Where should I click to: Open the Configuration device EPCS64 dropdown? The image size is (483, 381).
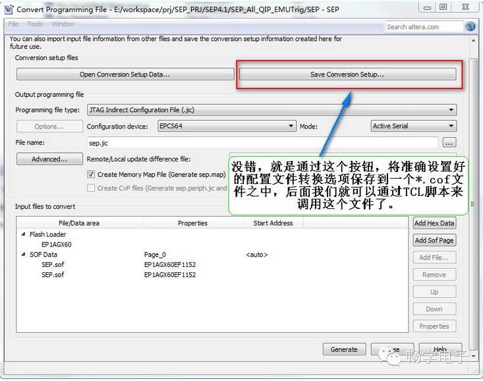tap(227, 126)
